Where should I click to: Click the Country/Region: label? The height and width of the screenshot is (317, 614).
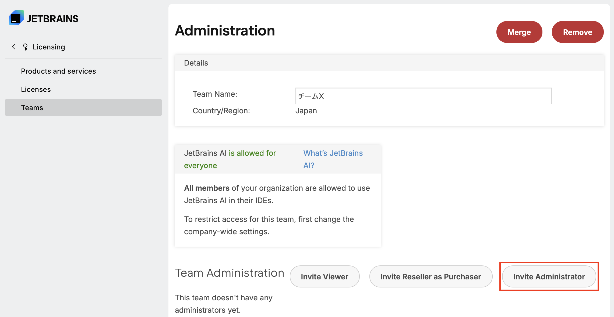(221, 111)
